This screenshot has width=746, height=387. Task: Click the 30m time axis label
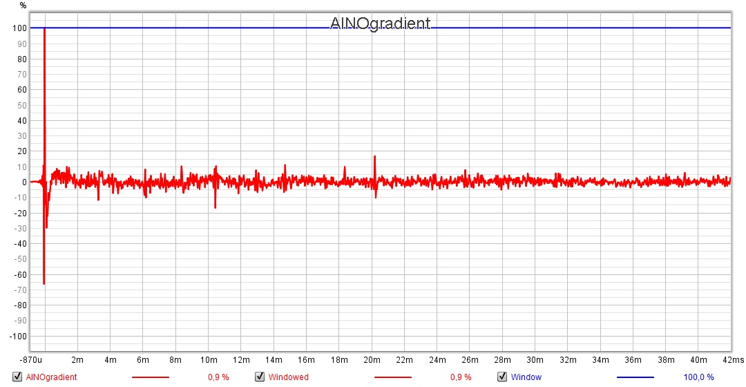click(535, 360)
